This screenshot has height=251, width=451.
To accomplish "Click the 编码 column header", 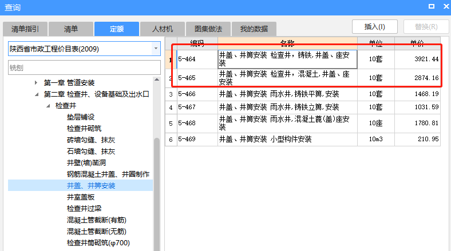I will (197, 43).
